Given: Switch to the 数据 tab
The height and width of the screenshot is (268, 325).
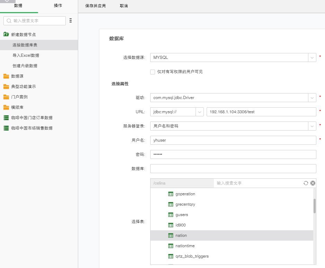Looking at the screenshot, I should pyautogui.click(x=18, y=6).
